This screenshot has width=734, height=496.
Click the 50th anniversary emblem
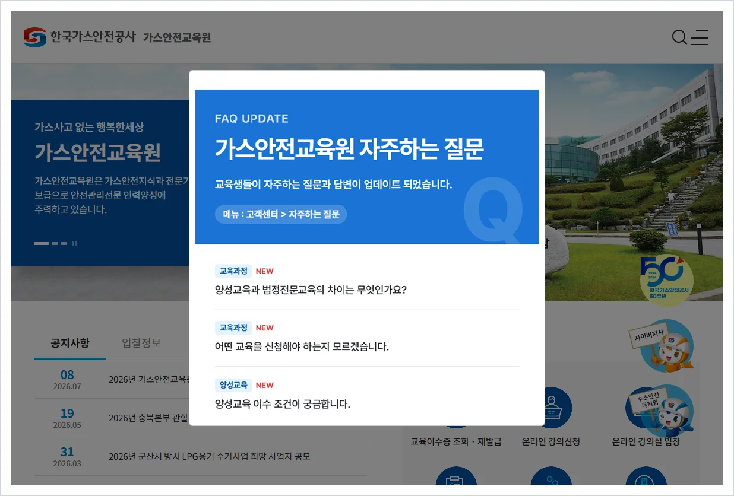666,281
